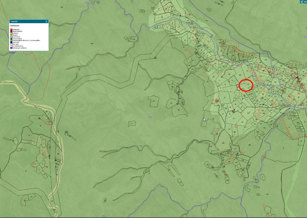307x218 pixels.
Task: Click the Afectado por sentencia text label
Action: 20,48
